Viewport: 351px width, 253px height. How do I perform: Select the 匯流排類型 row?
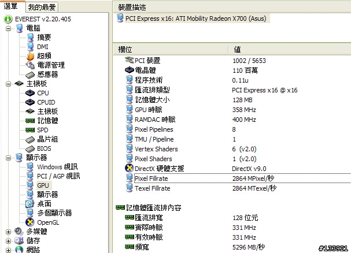pos(238,90)
